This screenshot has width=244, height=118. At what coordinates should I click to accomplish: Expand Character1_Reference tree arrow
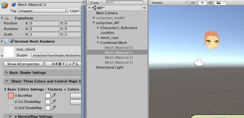[x=98, y=28]
